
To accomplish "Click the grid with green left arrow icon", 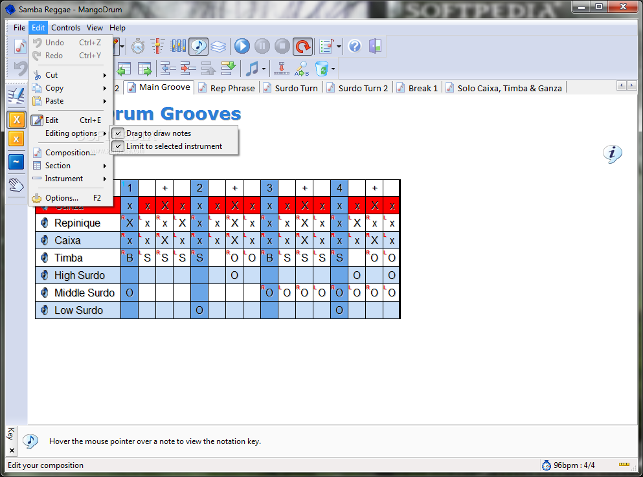I will [x=124, y=69].
